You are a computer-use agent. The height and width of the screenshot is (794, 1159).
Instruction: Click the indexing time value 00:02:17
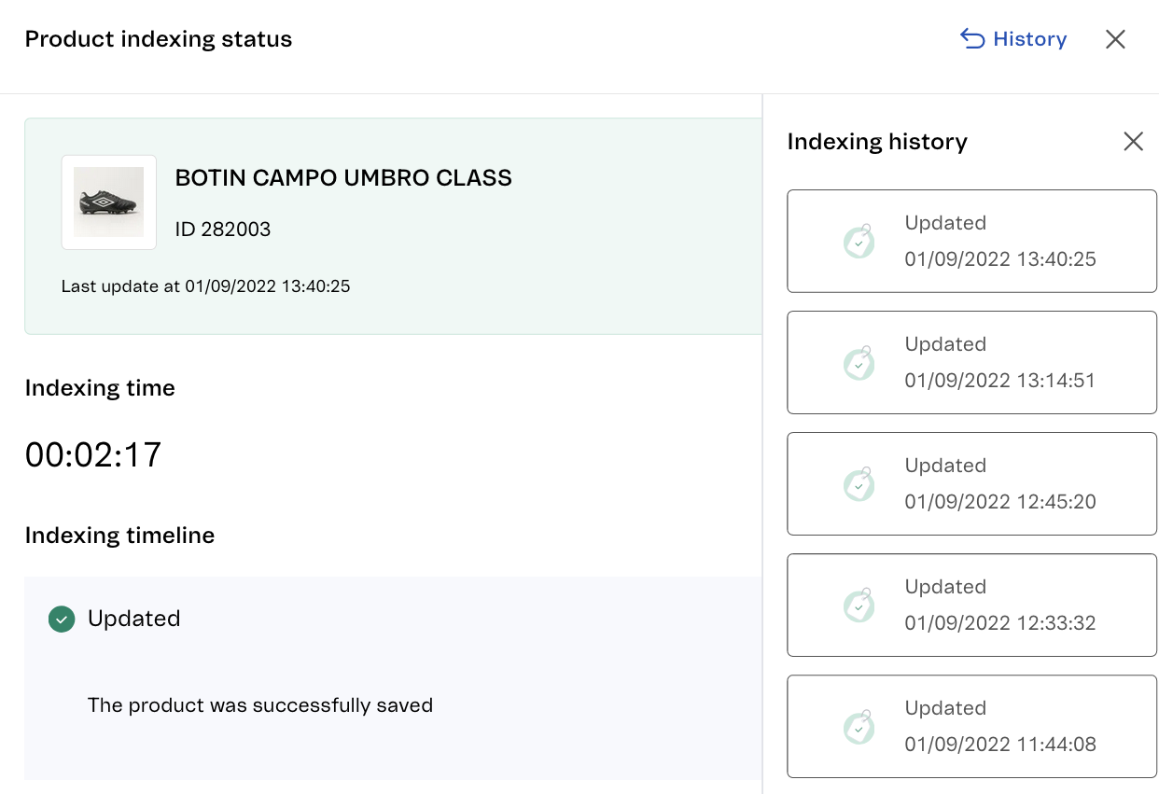tap(93, 455)
